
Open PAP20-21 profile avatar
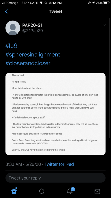(13, 28)
